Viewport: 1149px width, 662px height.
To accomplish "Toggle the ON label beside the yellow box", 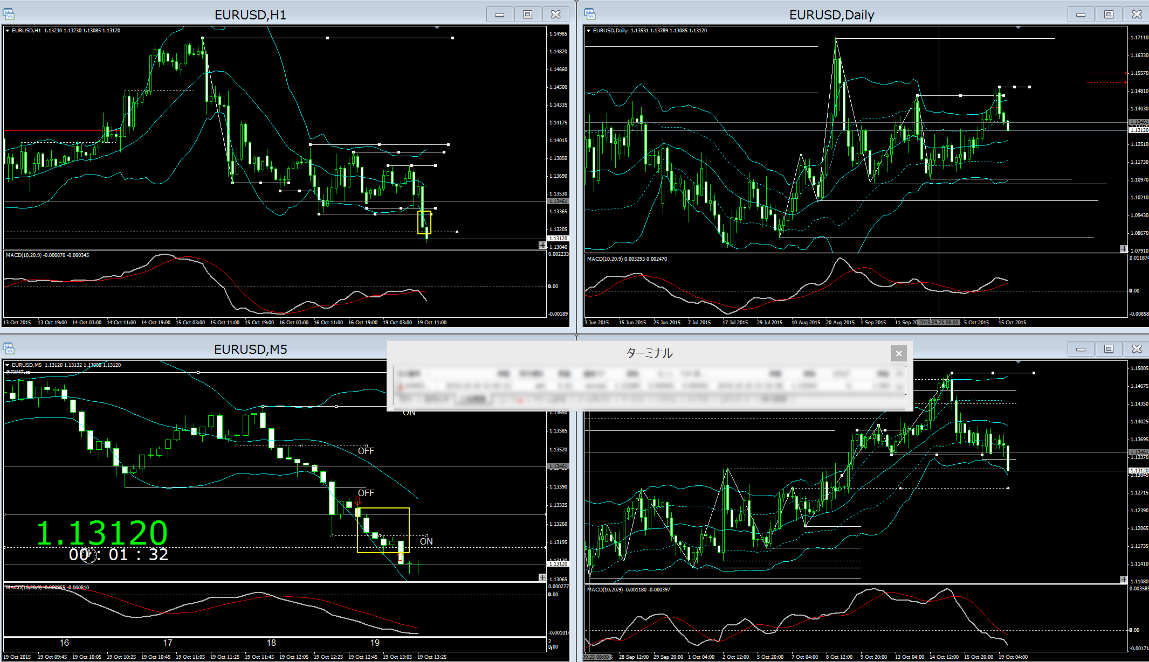I will pyautogui.click(x=426, y=541).
